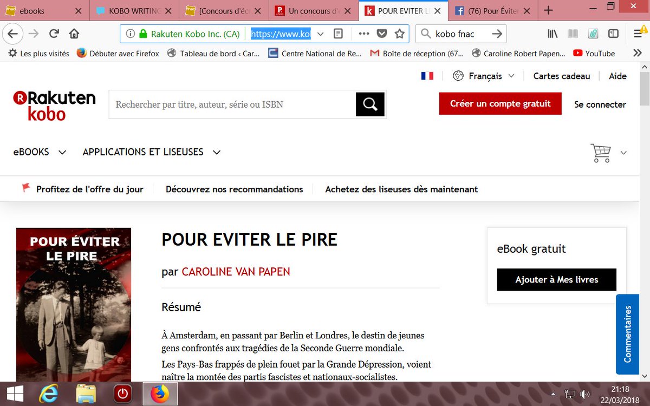Click Achetez des liseuses dès maintenant
The width and height of the screenshot is (650, 406).
[x=401, y=189]
